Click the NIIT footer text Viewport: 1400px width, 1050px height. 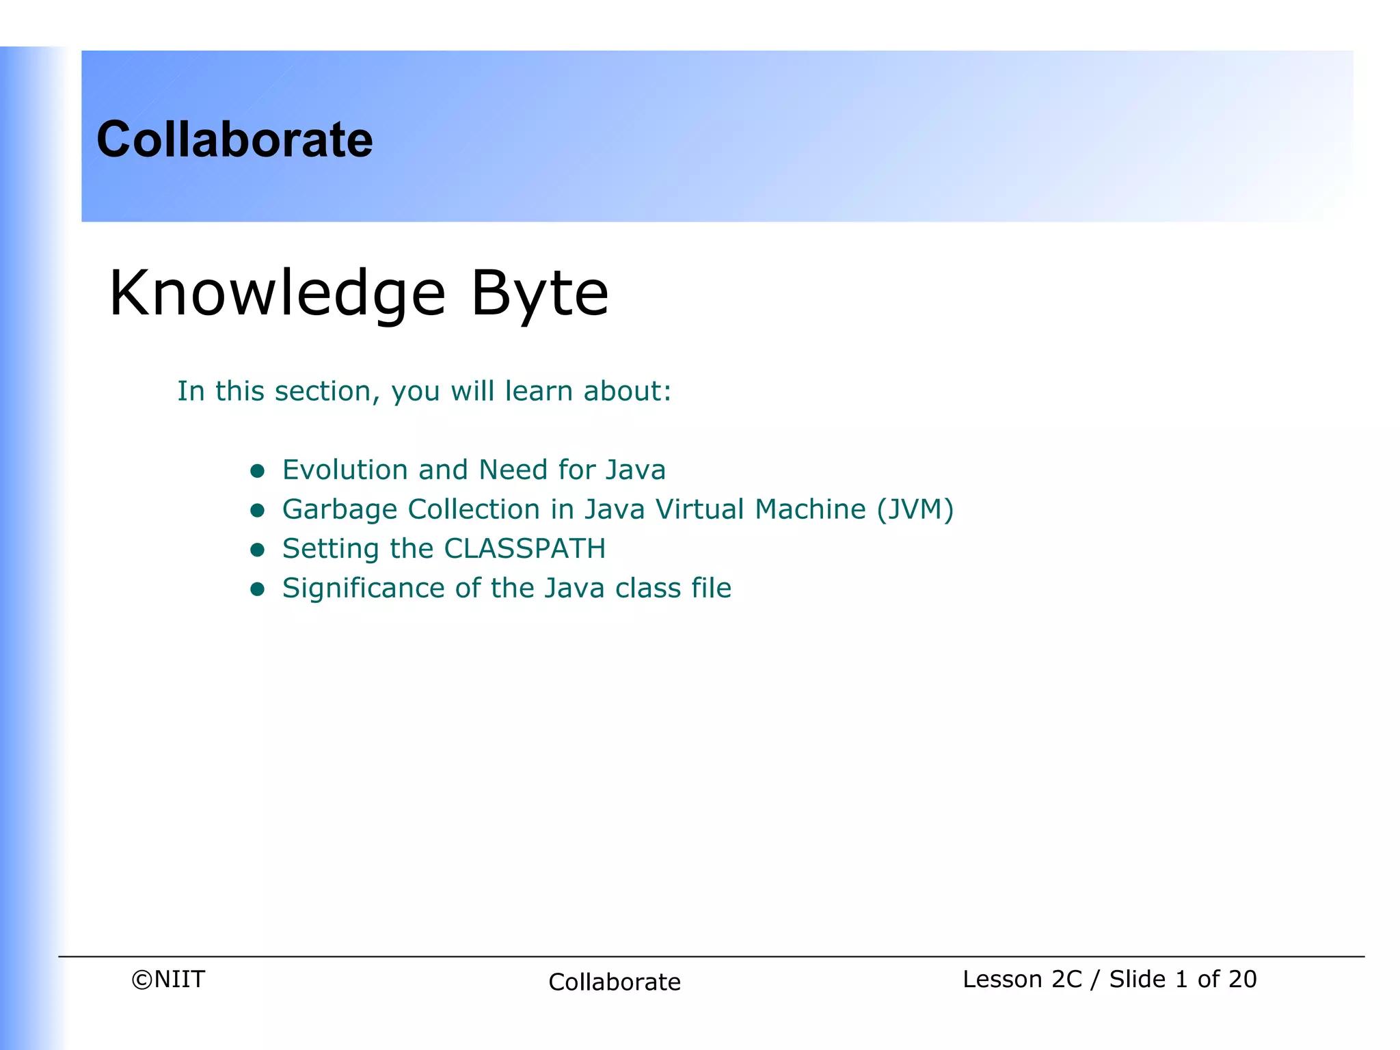[x=179, y=980]
